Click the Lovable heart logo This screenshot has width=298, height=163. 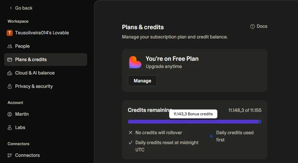click(x=135, y=62)
